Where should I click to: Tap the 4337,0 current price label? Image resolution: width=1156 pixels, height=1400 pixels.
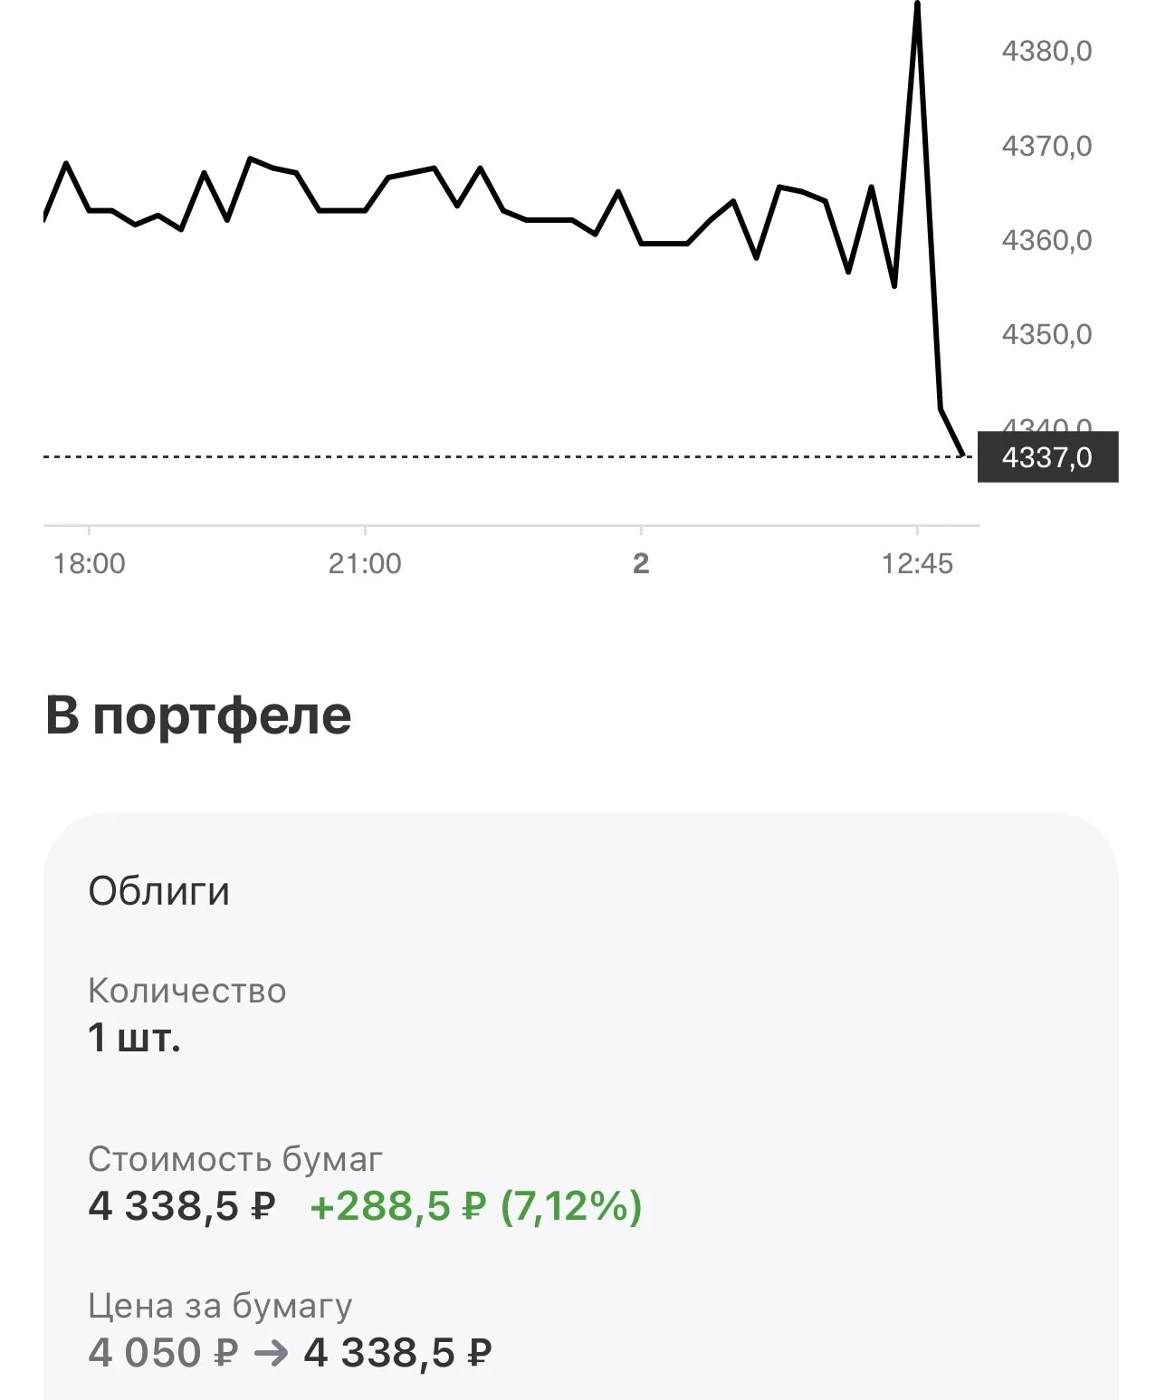point(1047,456)
